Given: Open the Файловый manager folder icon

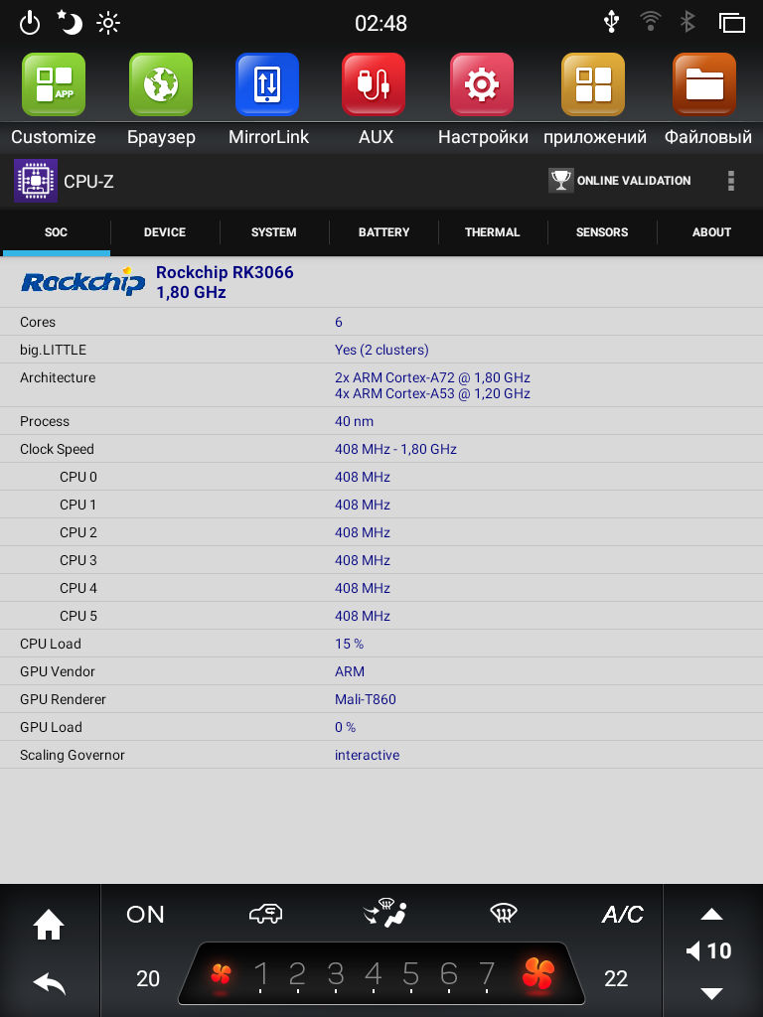Looking at the screenshot, I should pyautogui.click(x=704, y=84).
